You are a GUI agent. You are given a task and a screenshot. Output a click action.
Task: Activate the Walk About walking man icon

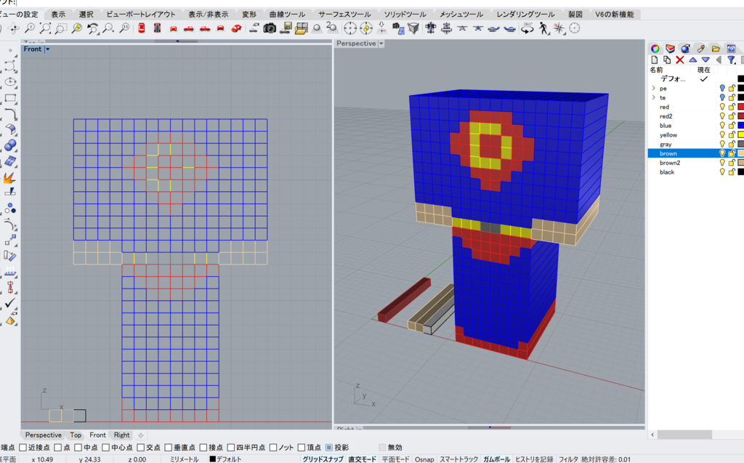click(x=543, y=28)
